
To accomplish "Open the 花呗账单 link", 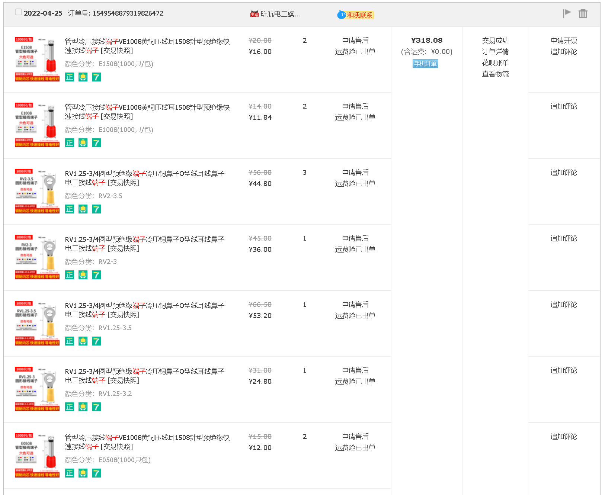I will pyautogui.click(x=495, y=63).
